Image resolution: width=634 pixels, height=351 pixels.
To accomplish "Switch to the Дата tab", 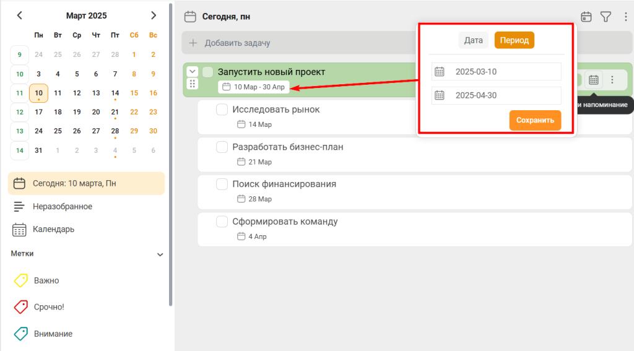I will tap(473, 40).
